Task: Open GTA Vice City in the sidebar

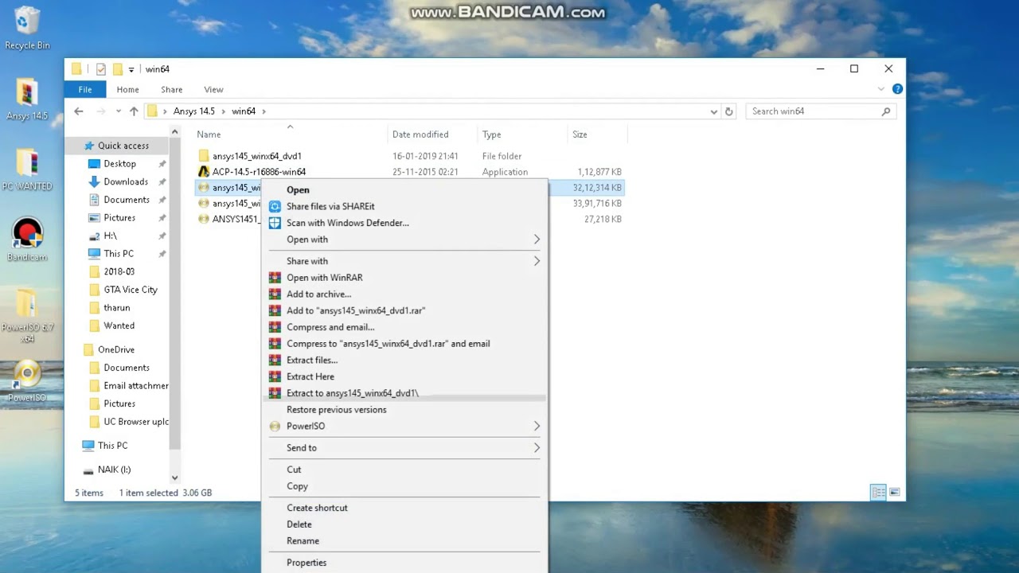Action: (x=131, y=290)
